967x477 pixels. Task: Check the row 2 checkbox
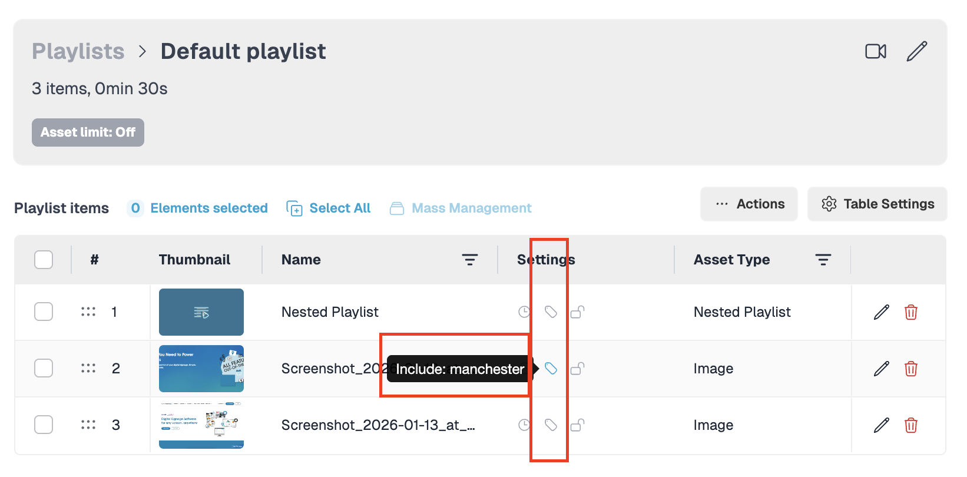pyautogui.click(x=44, y=368)
